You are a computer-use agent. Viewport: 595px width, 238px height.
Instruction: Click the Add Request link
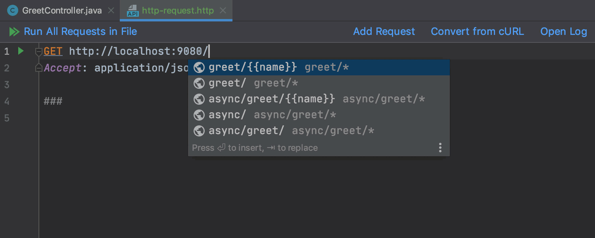coord(384,32)
